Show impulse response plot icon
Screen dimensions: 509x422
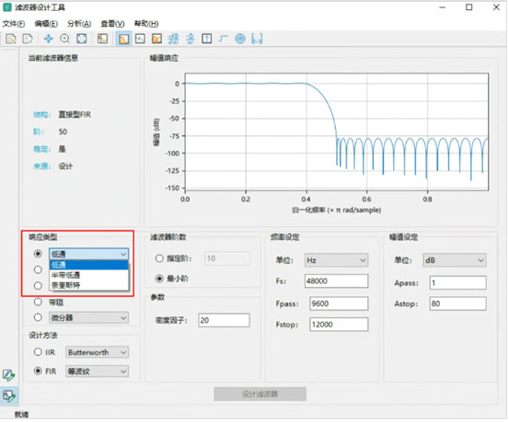pyautogui.click(x=207, y=39)
